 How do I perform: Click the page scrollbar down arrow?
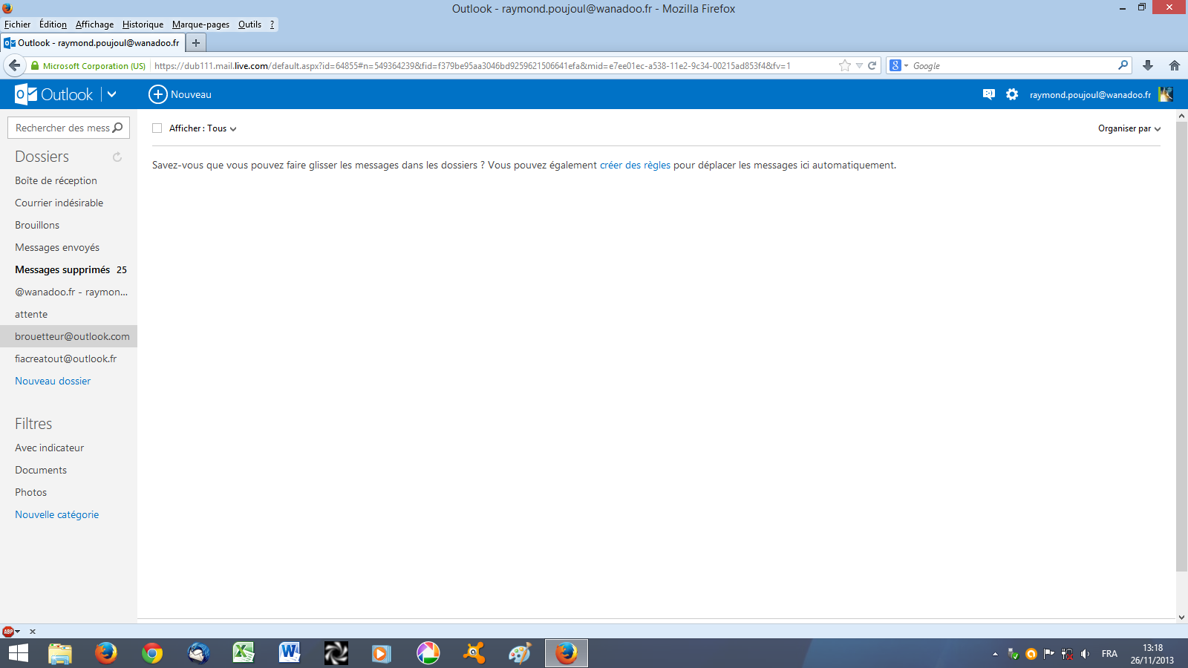click(1182, 618)
